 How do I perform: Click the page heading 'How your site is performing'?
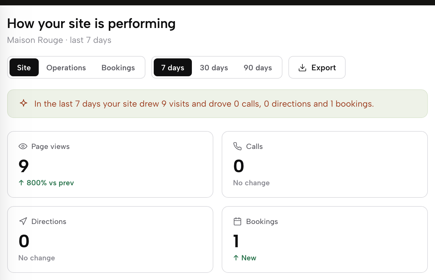pos(91,24)
